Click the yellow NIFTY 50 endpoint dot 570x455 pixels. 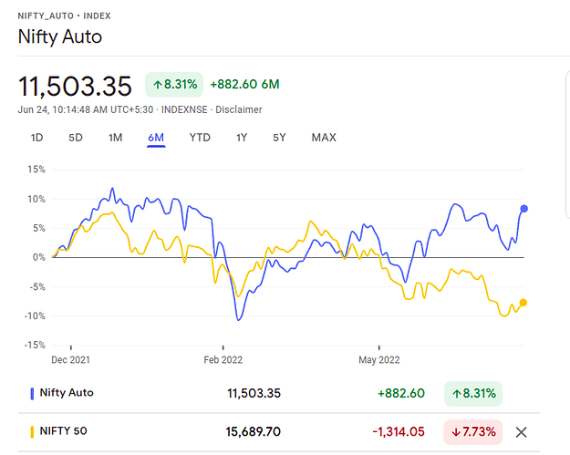(x=523, y=303)
